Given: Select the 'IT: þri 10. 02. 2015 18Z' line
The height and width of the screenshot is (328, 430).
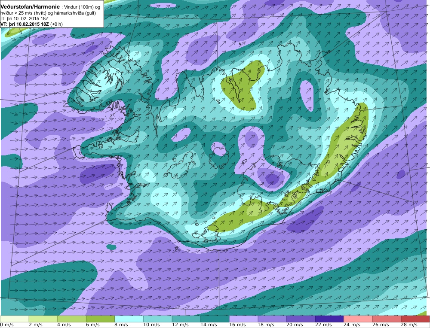Looking at the screenshot, I should (x=24, y=18).
